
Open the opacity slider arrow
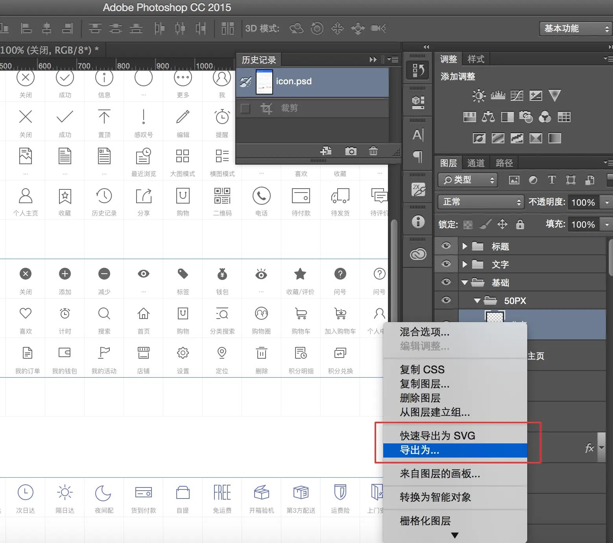pos(607,202)
